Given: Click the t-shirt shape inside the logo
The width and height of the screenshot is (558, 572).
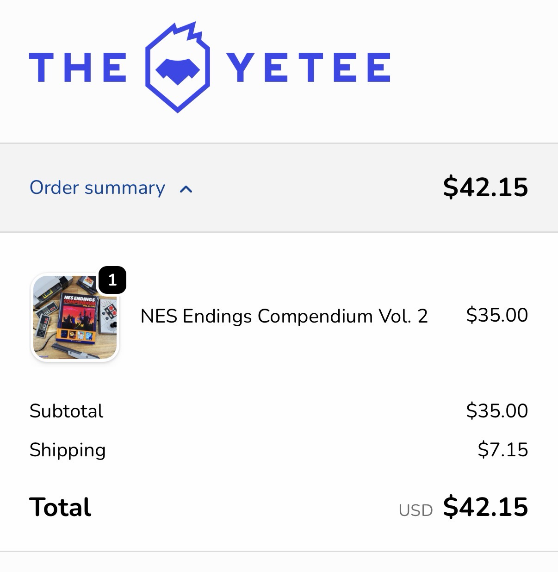Looking at the screenshot, I should [x=177, y=69].
